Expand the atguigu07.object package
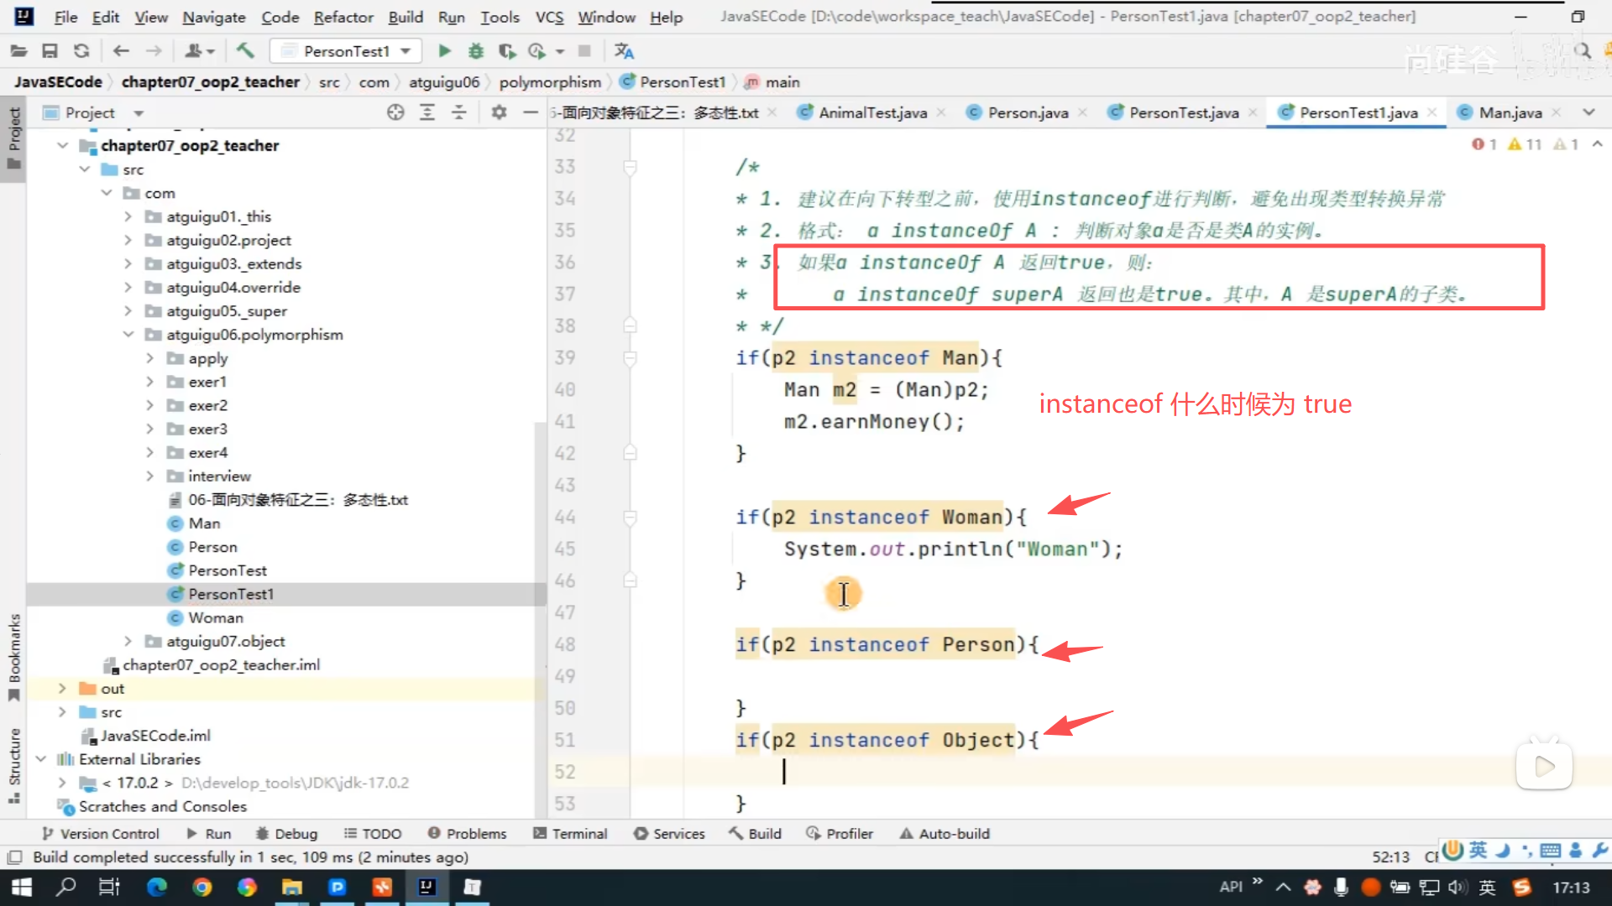 128,642
